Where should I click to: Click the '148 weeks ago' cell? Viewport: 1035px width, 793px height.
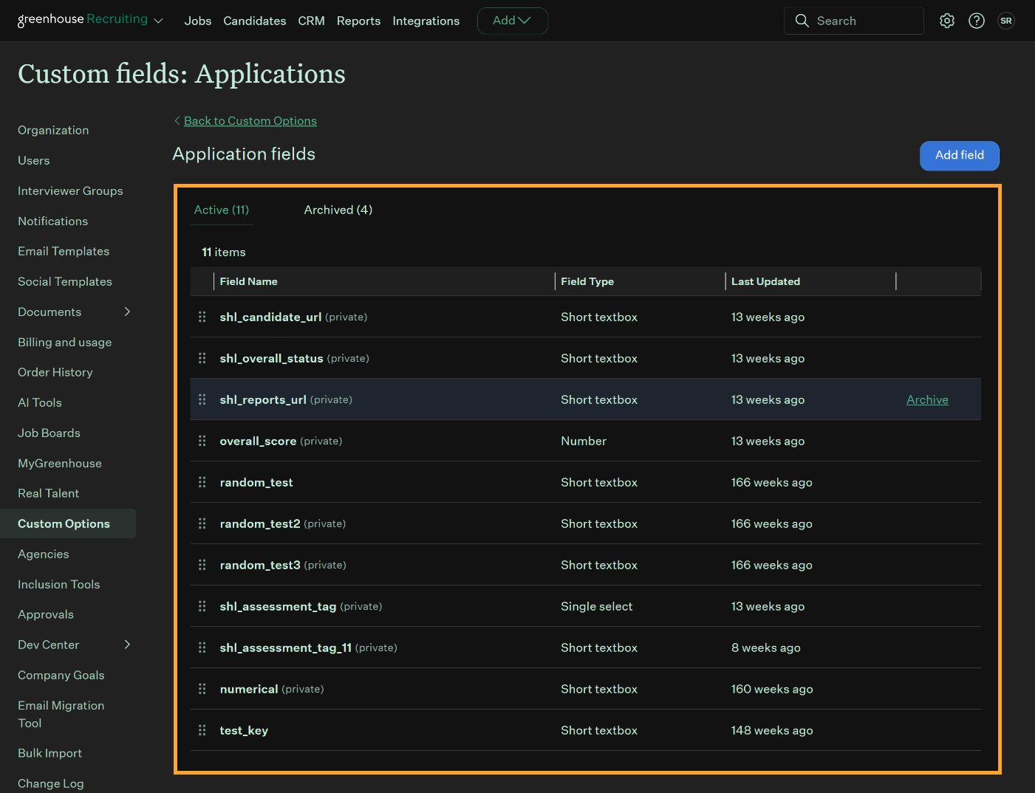click(x=772, y=730)
